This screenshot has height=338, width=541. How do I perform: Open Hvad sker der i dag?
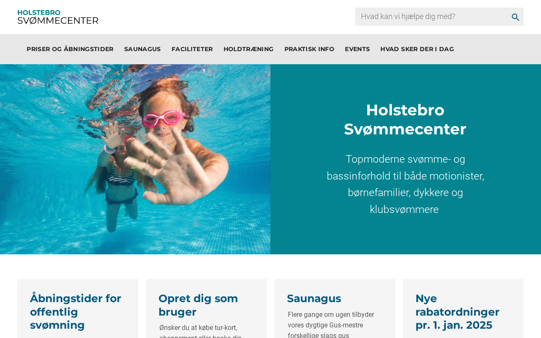[417, 49]
